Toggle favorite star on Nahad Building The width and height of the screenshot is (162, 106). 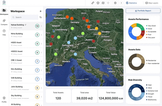25,25
